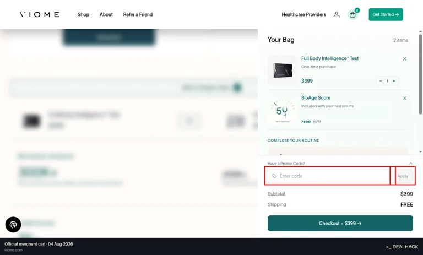Click the Shipping FREE value
Screen dimensions: 423x255
(406, 204)
